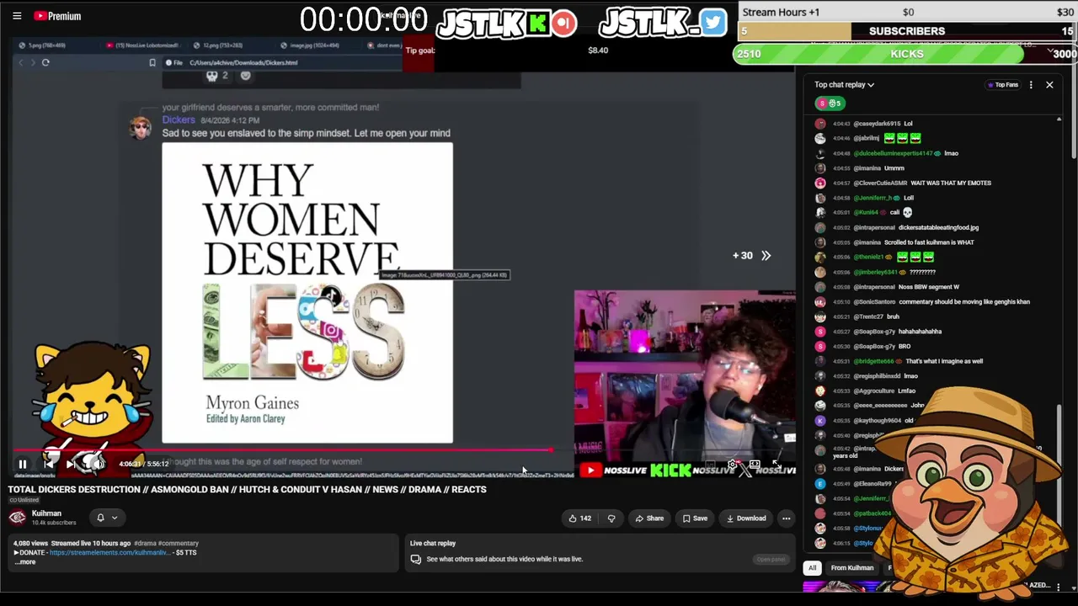1078x606 pixels.
Task: Click the video title text
Action: 248,490
